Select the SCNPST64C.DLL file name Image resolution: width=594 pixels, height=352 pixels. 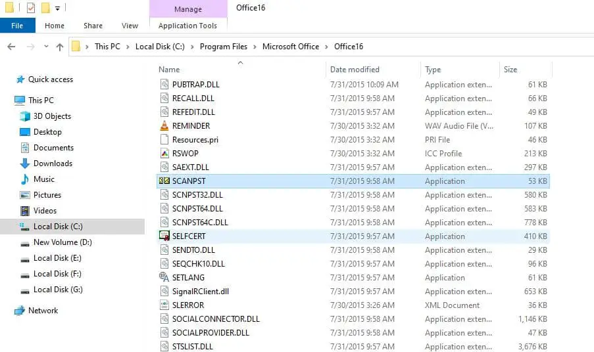tap(200, 223)
